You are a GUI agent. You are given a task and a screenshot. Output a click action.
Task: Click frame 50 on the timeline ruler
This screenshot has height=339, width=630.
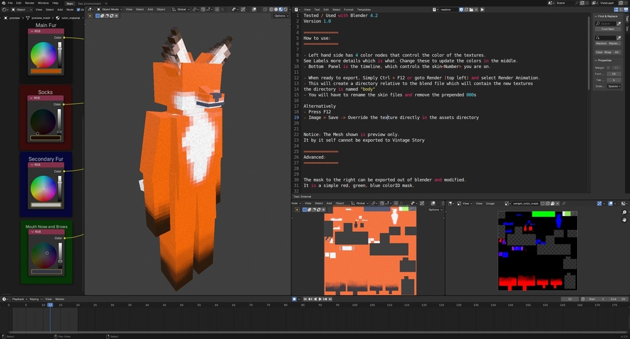click(181, 305)
